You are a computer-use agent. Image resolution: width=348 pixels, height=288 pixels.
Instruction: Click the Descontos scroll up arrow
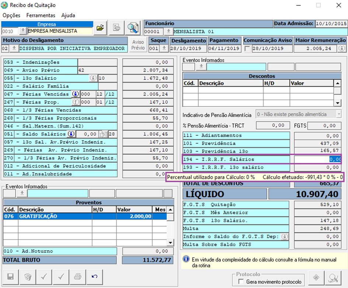pos(338,83)
